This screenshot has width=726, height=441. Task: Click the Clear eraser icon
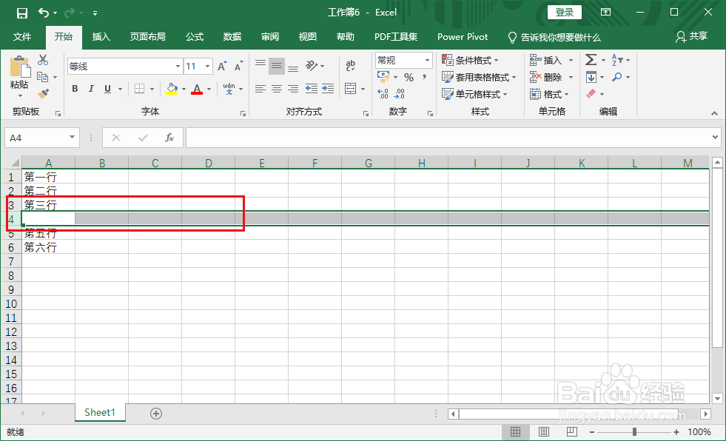click(x=591, y=94)
